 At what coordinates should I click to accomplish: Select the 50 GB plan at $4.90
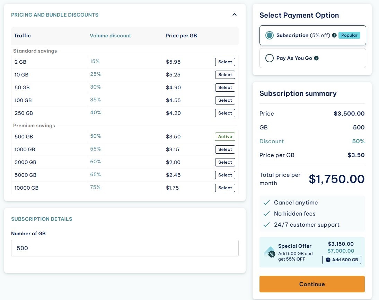pyautogui.click(x=225, y=88)
